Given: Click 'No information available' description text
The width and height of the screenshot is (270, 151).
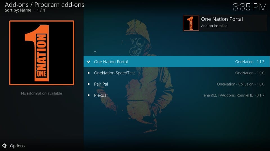Looking at the screenshot, I should pyautogui.click(x=42, y=93).
